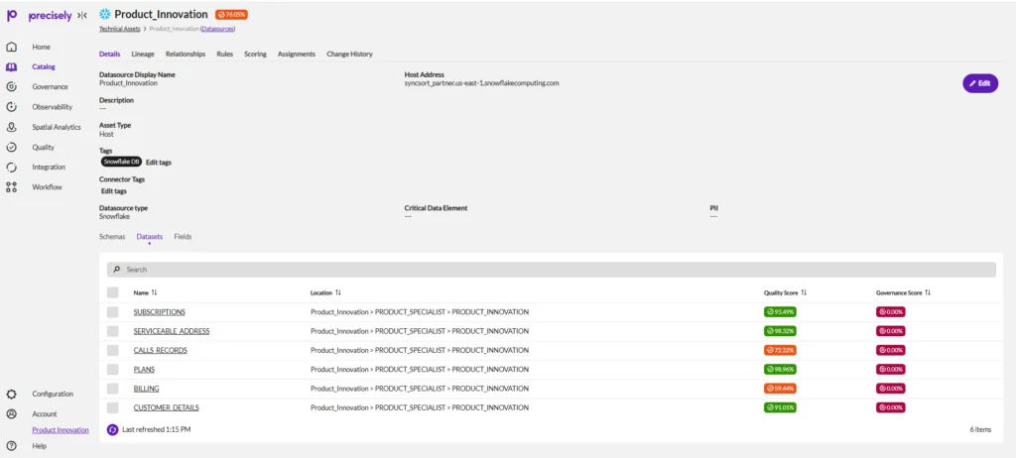Open the Quality section
The image size is (1016, 458).
[x=44, y=147]
